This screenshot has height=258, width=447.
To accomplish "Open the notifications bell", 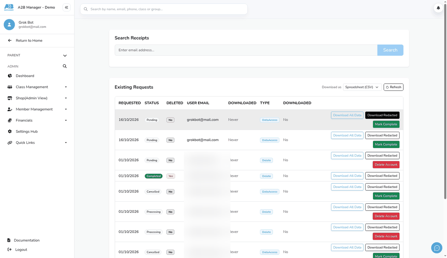I will tap(438, 8).
